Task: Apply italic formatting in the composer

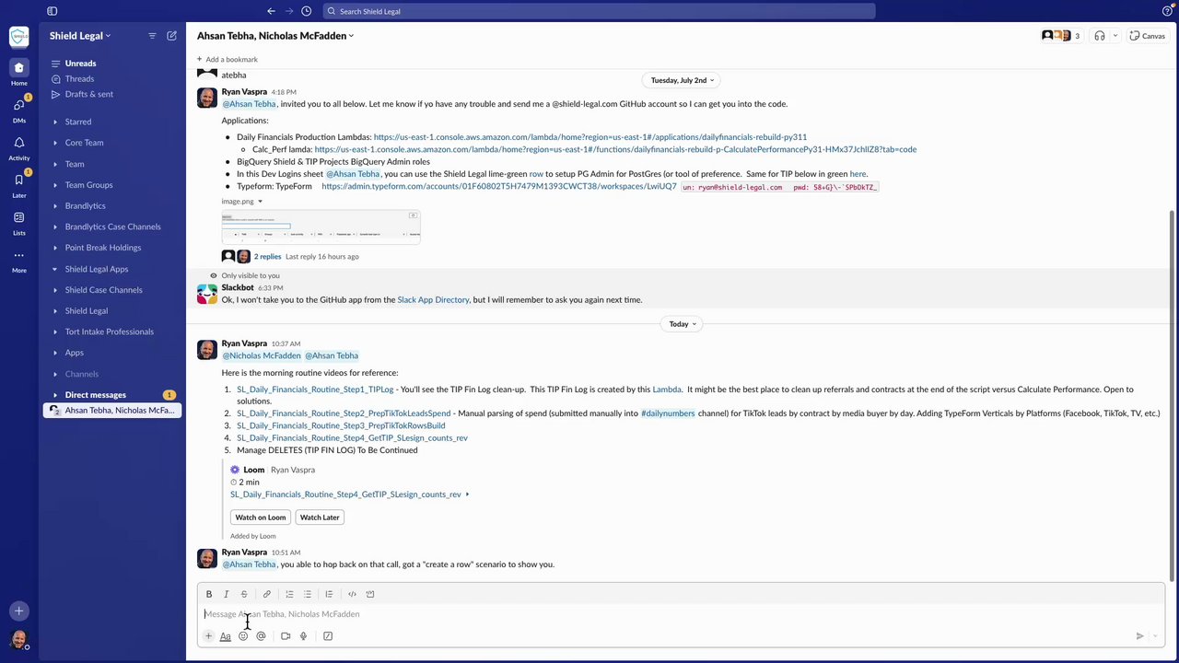Action: click(226, 594)
